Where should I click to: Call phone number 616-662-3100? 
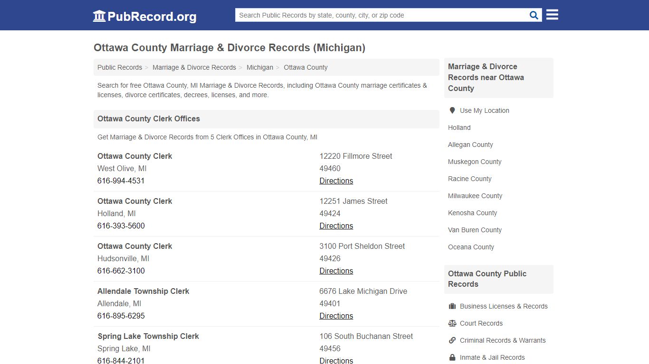pyautogui.click(x=121, y=271)
